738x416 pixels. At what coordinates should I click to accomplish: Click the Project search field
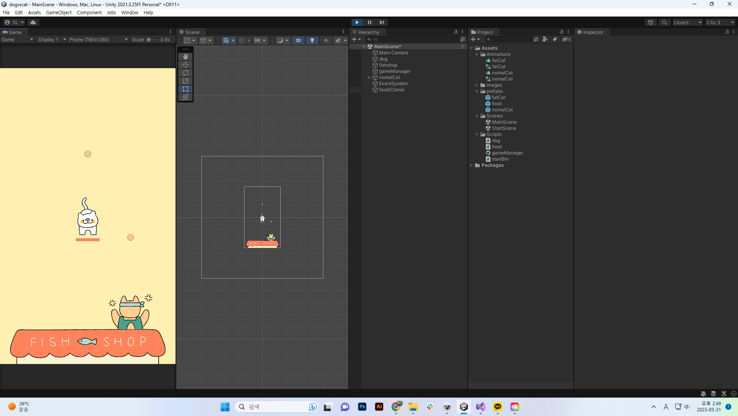(x=509, y=39)
